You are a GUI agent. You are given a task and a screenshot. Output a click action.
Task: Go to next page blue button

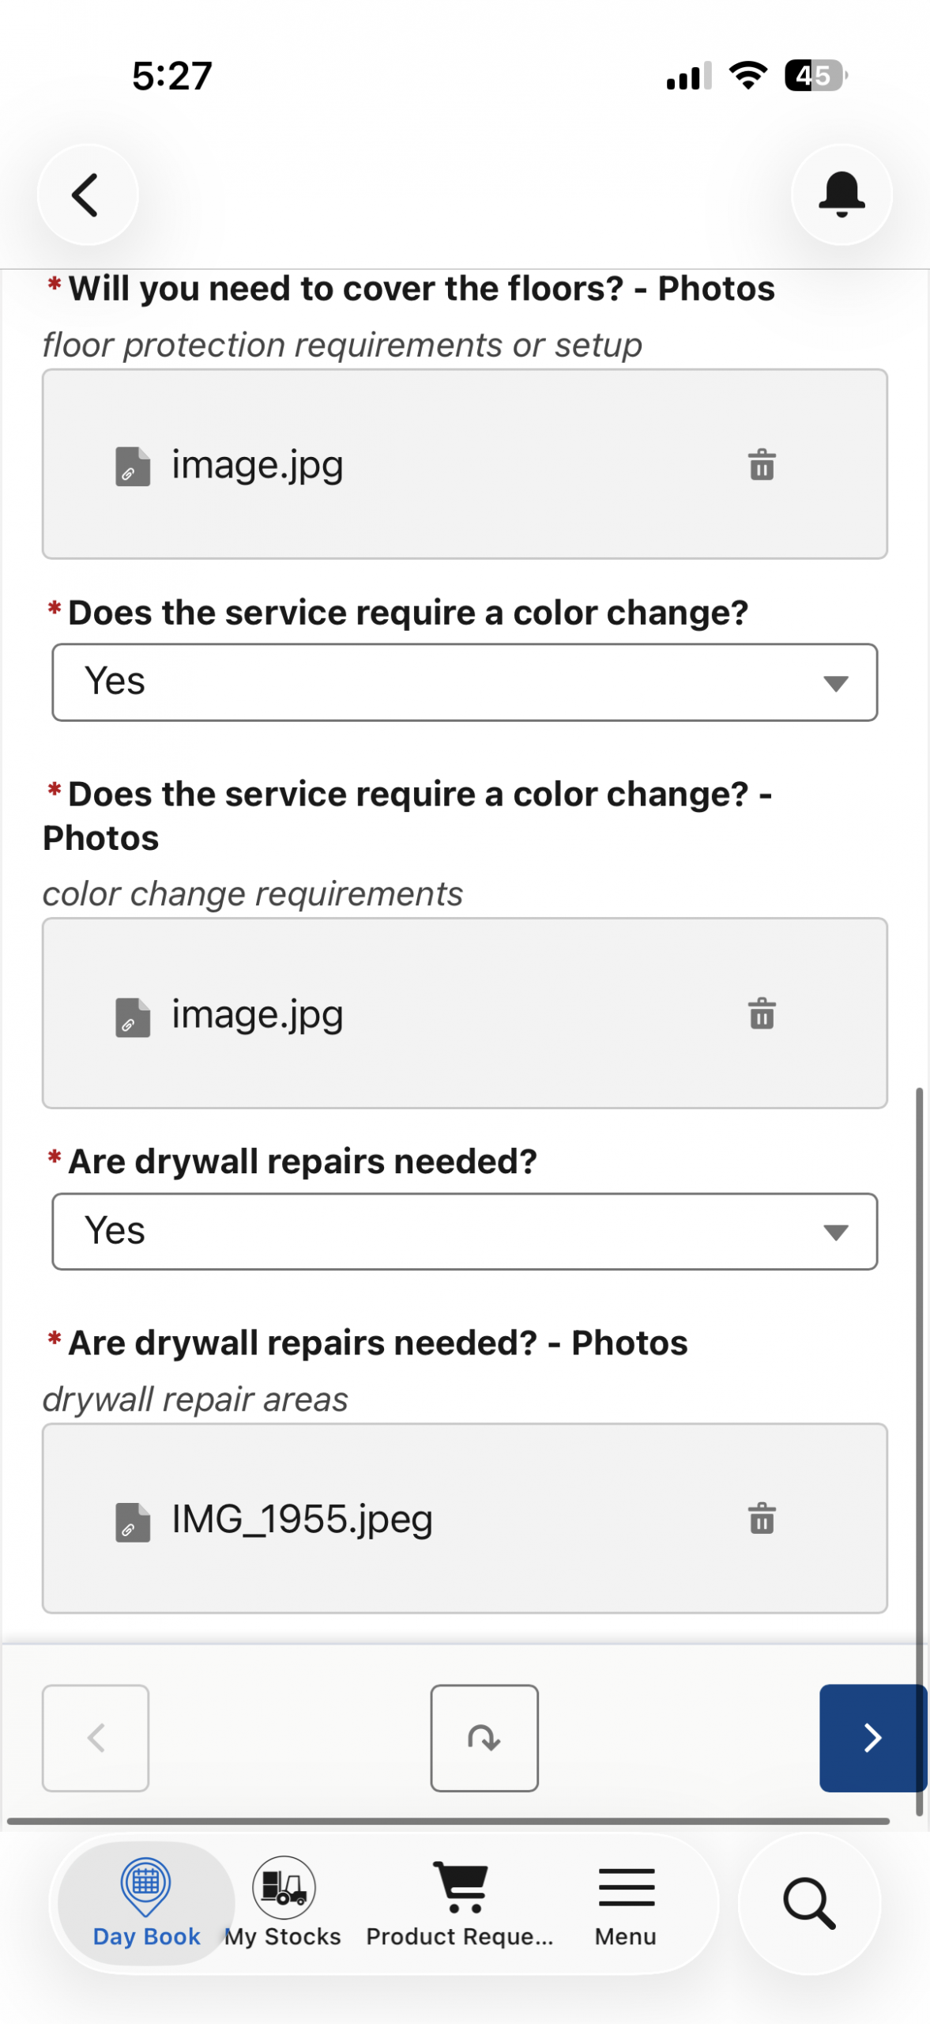click(873, 1738)
